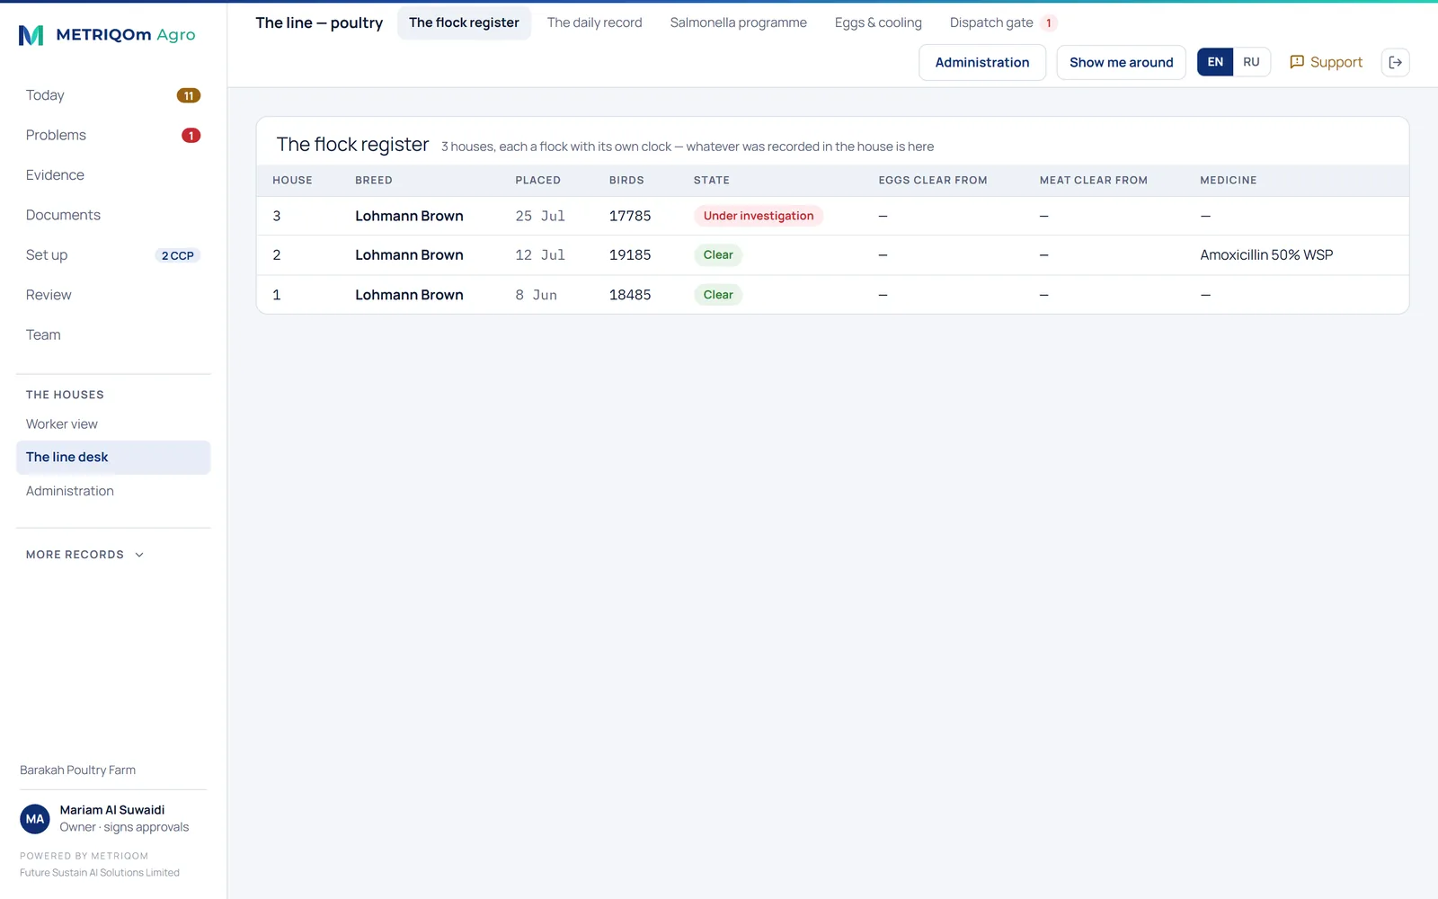Click Amoxicillin 50% WSP medicine cell
The height and width of the screenshot is (899, 1438).
click(x=1266, y=255)
